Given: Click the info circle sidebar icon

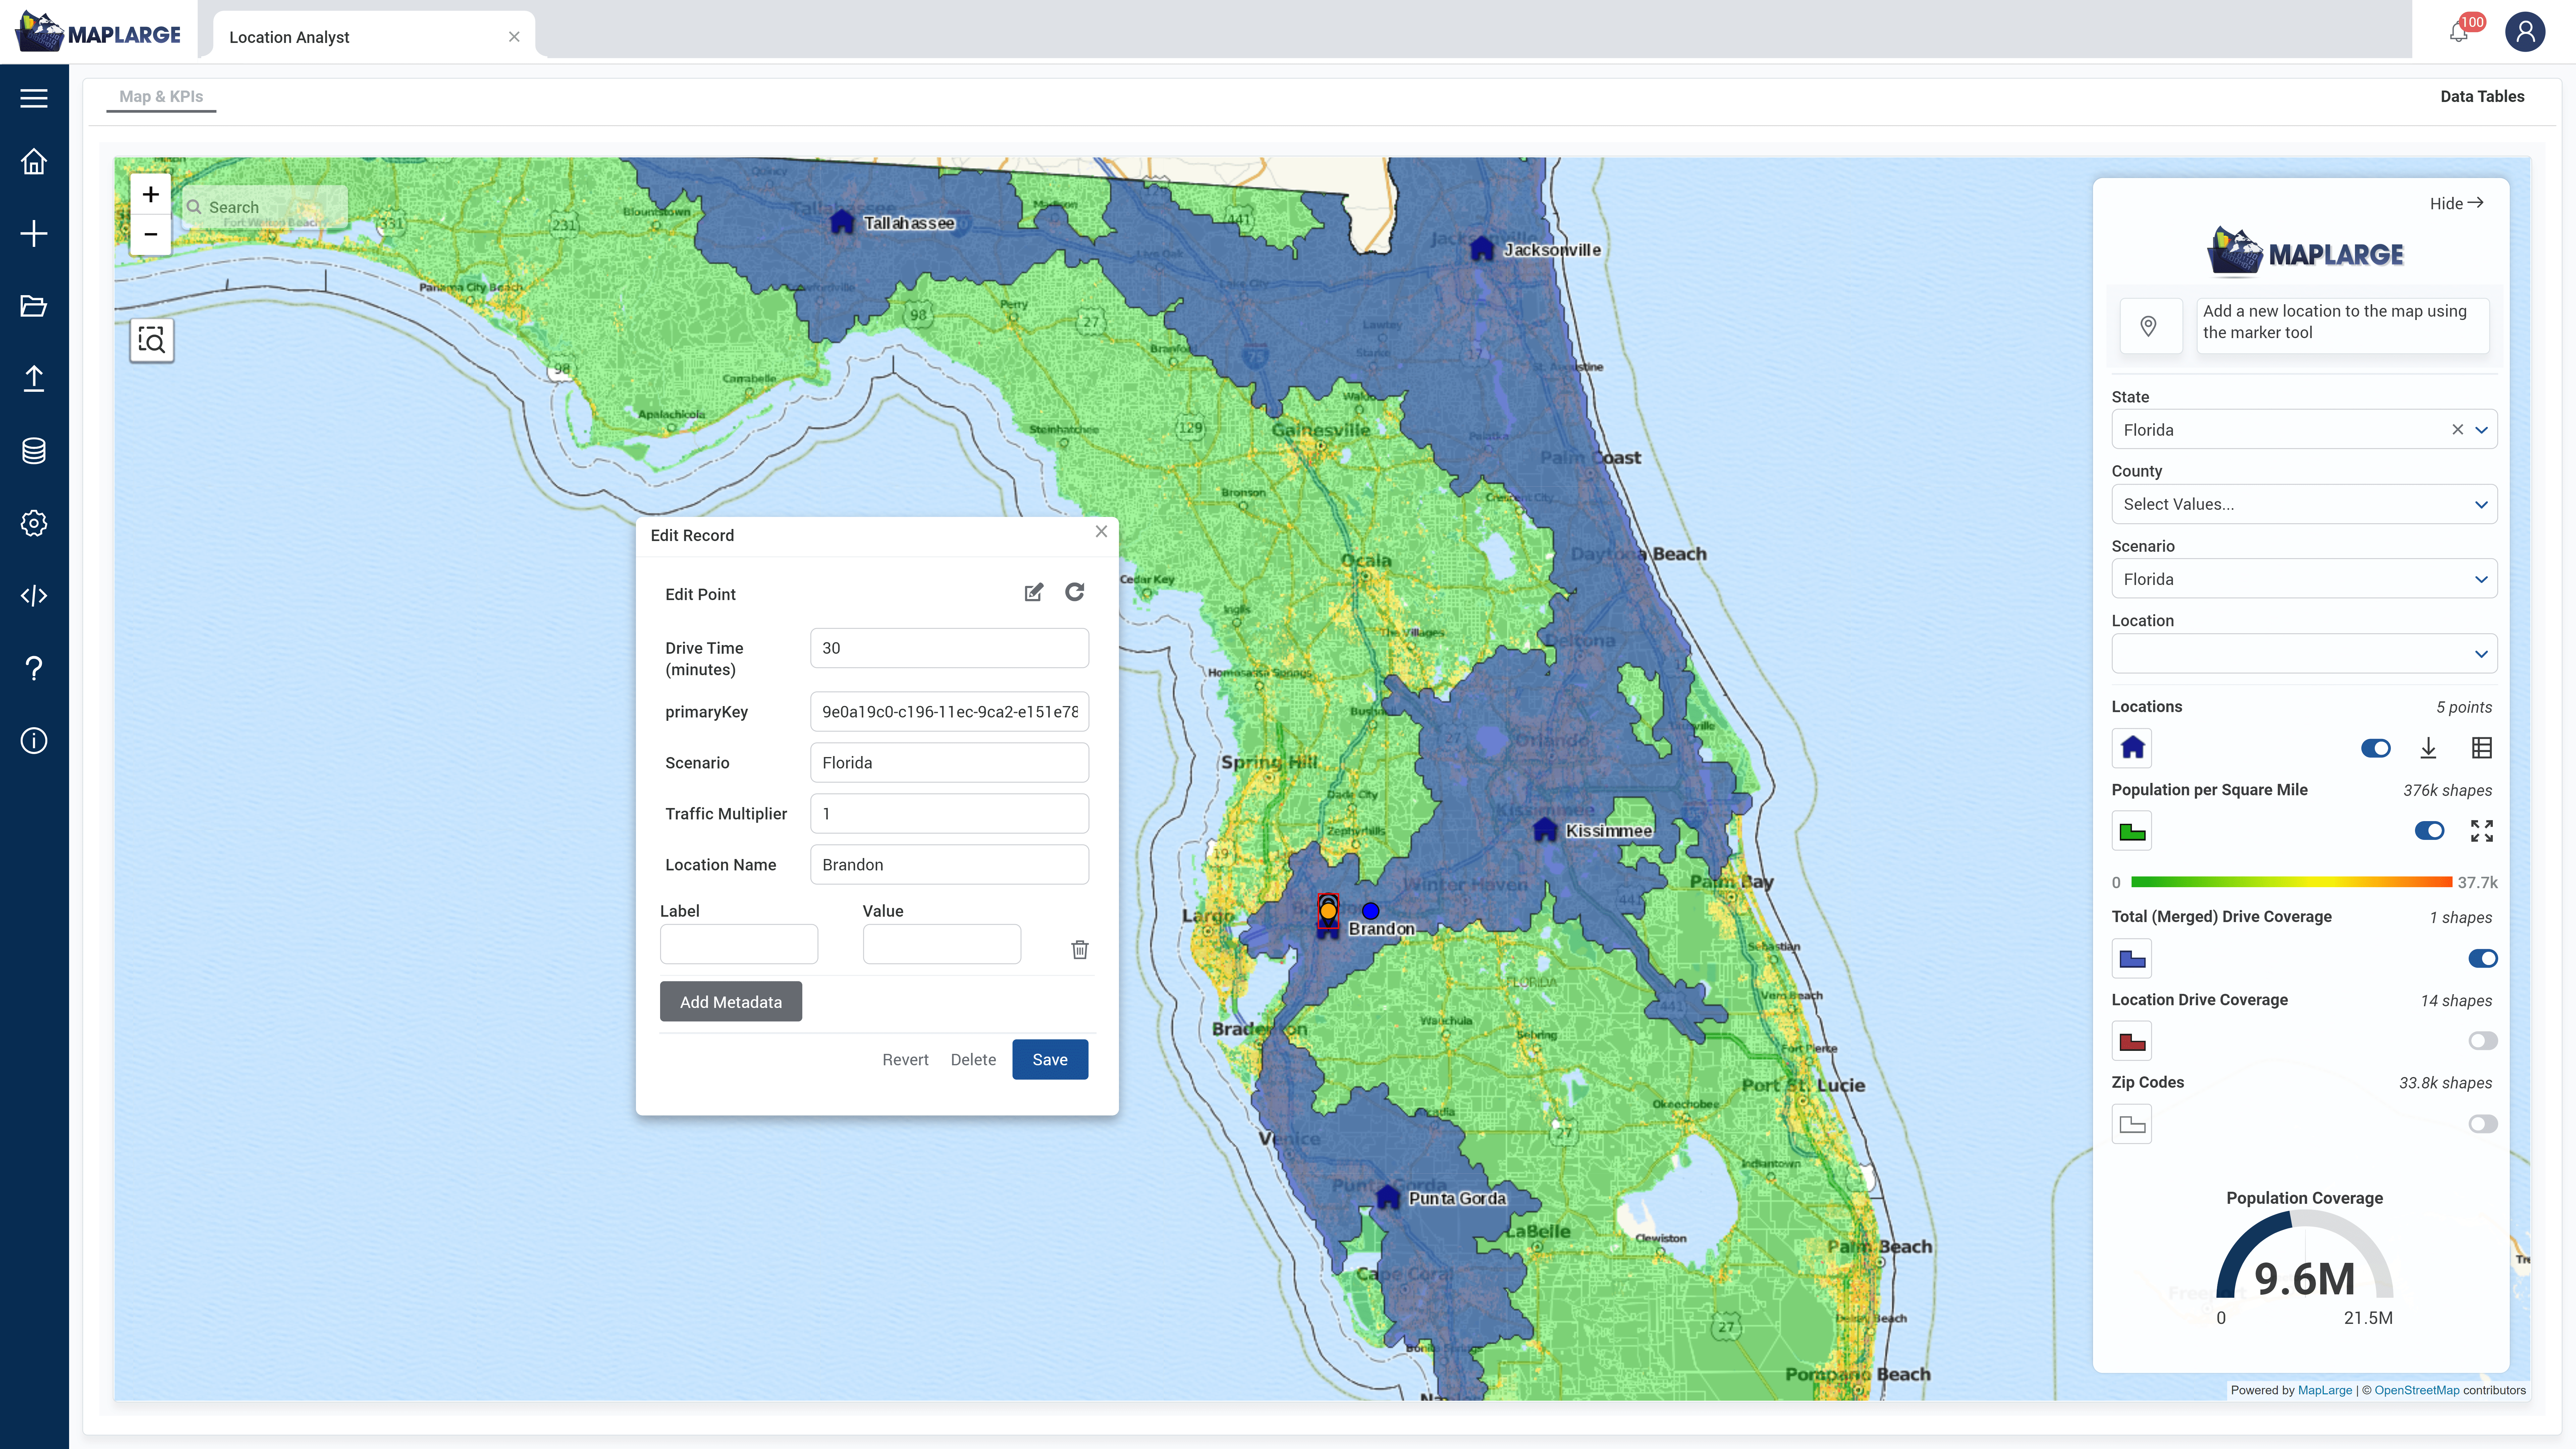Looking at the screenshot, I should (34, 741).
